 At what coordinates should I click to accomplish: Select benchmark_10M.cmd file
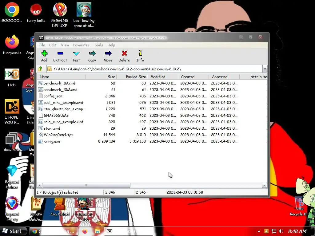pos(58,89)
